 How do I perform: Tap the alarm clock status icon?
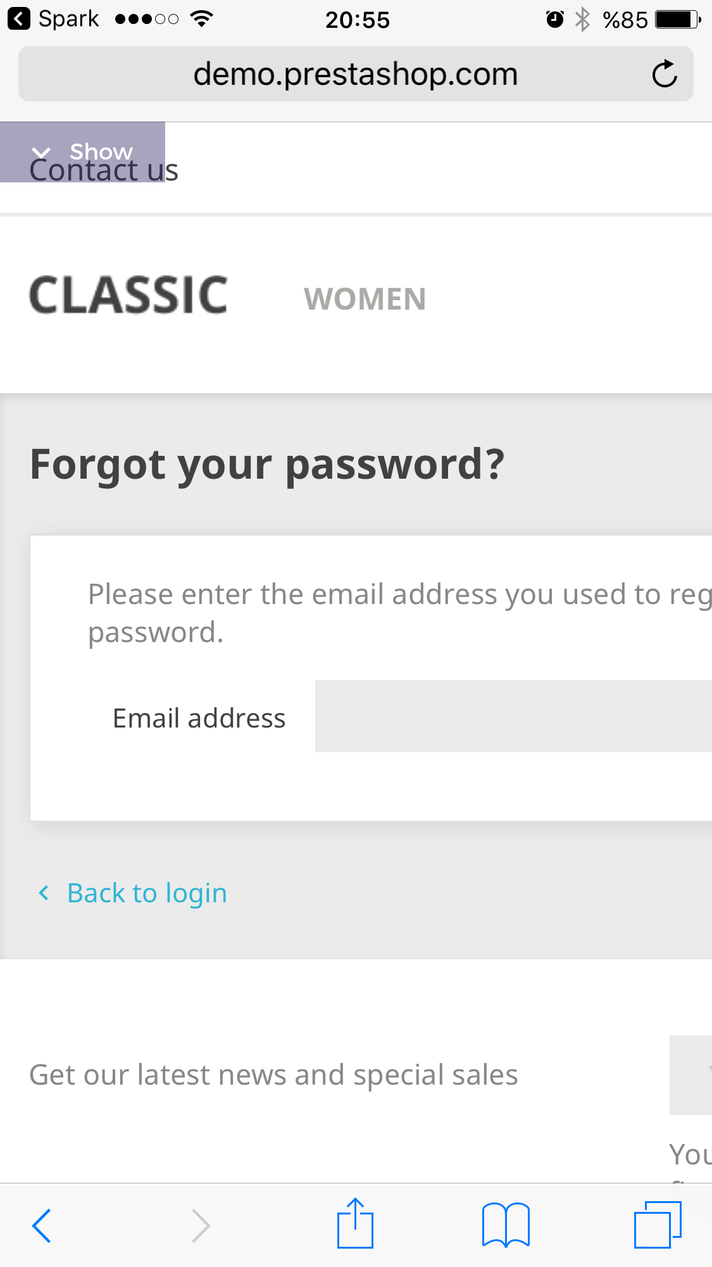coord(554,20)
